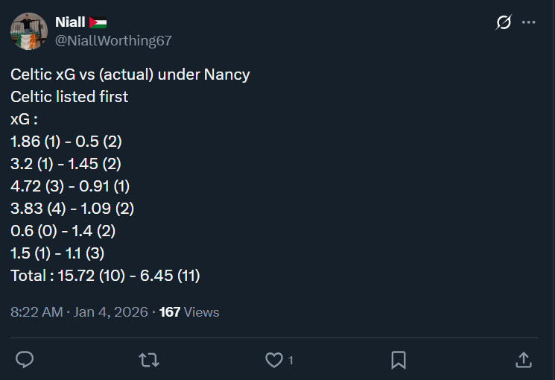Screen dimensions: 555x380
Task: Open the 167 Views analytics link
Action: [x=189, y=312]
